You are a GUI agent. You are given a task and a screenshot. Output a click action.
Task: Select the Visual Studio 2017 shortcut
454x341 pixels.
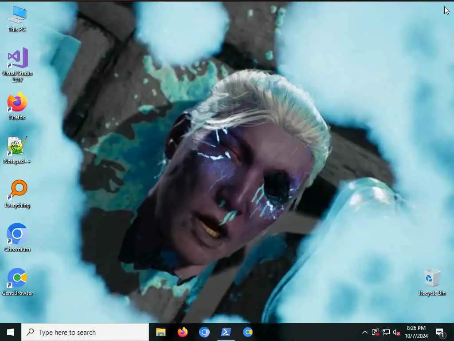pyautogui.click(x=17, y=65)
